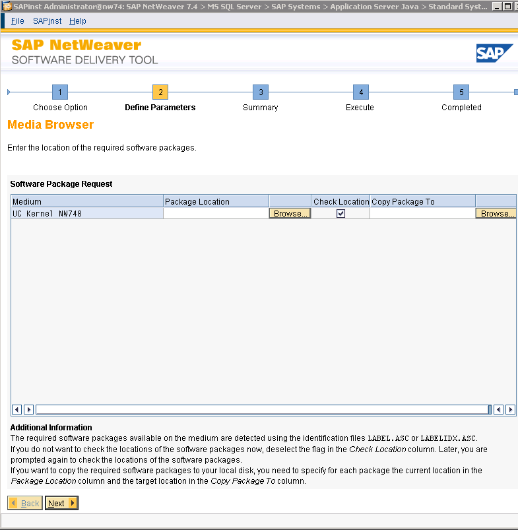Click the Execute step label
The height and width of the screenshot is (530, 518).
tap(360, 107)
